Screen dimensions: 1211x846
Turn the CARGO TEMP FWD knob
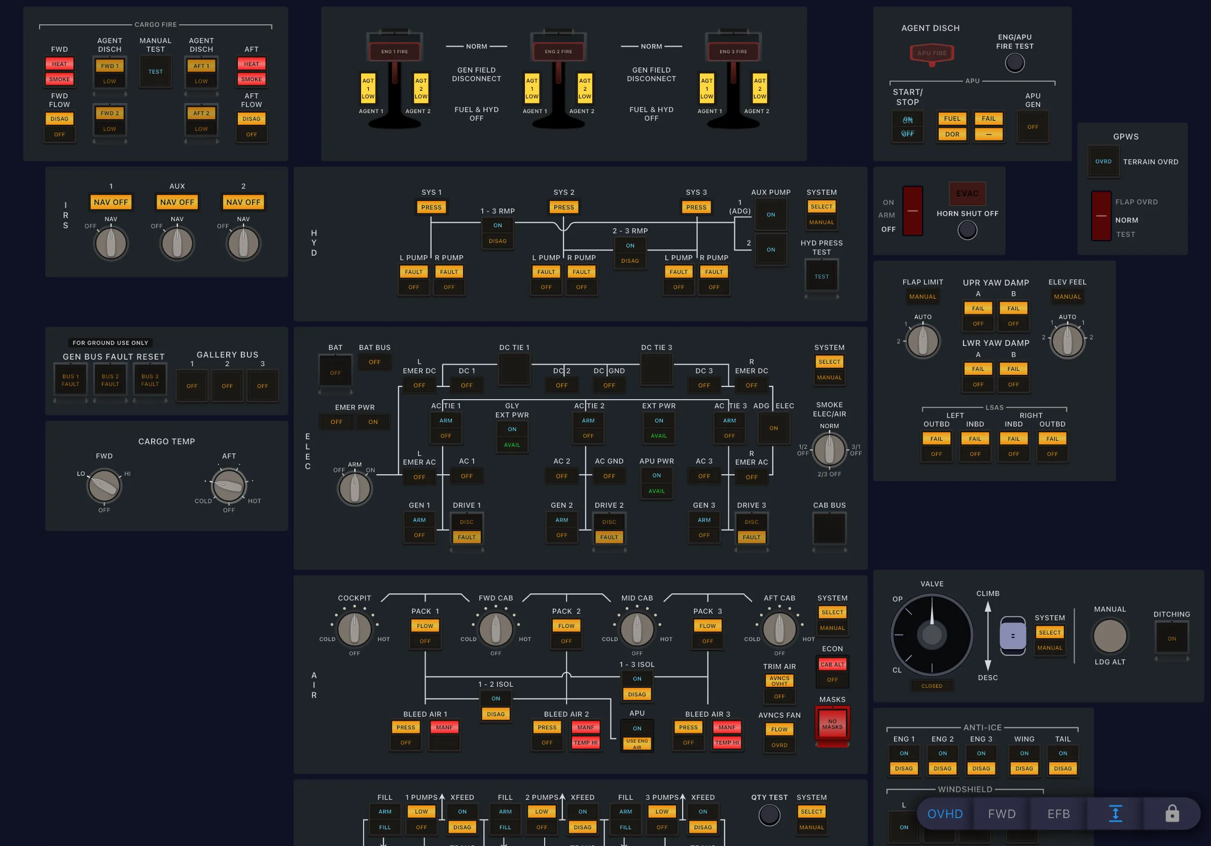pyautogui.click(x=104, y=485)
